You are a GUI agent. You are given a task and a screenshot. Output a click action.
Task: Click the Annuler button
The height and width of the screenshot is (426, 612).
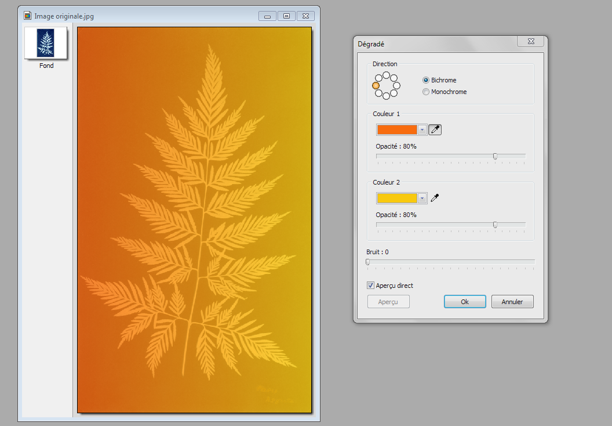click(512, 302)
